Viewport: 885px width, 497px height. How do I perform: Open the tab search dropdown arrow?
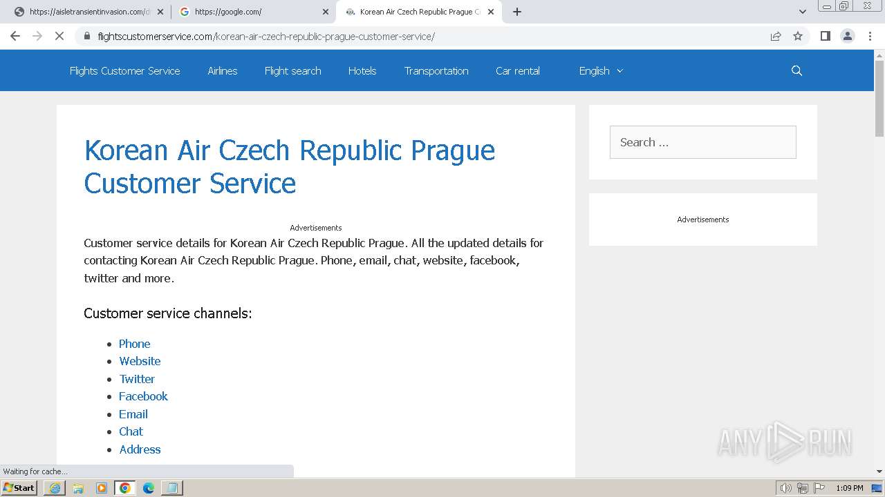tap(803, 12)
